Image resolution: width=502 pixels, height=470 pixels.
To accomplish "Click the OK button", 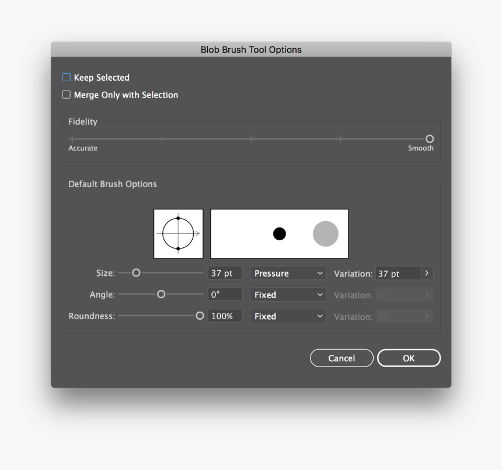I will [x=409, y=358].
